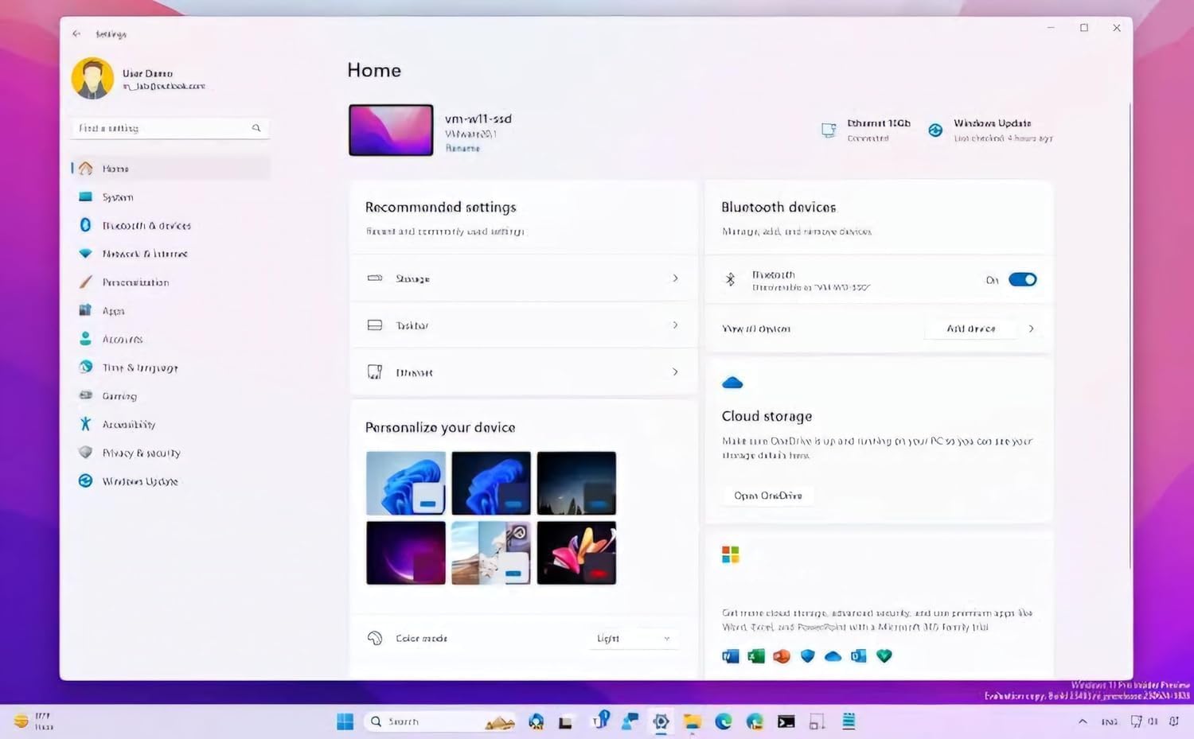The width and height of the screenshot is (1194, 739).
Task: Open Microsoft Edge from the taskbar
Action: pyautogui.click(x=724, y=721)
